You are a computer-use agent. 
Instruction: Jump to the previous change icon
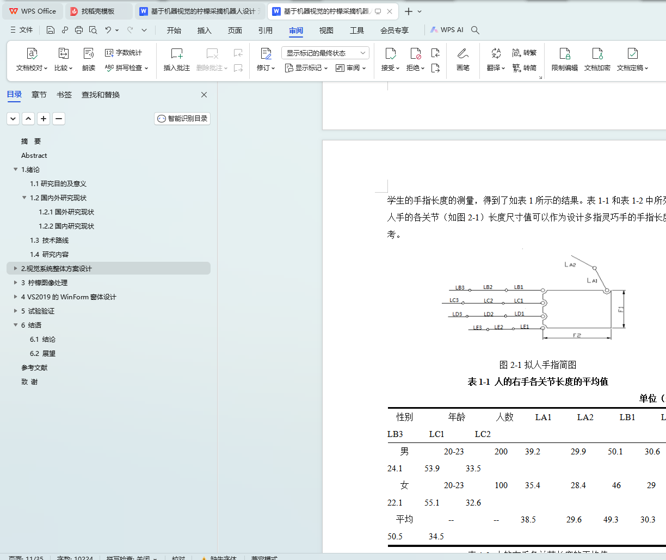coord(435,53)
